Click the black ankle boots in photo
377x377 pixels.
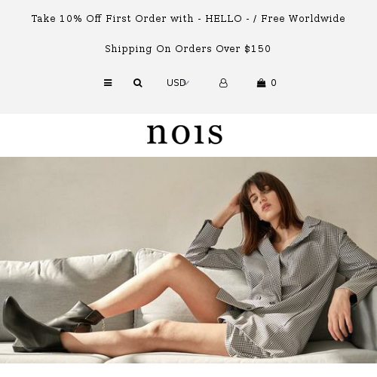51,324
